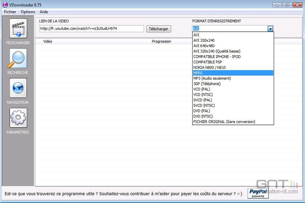Viewport: 305px width, 203px height.
Task: Click the Télécharger button
Action: (159, 29)
